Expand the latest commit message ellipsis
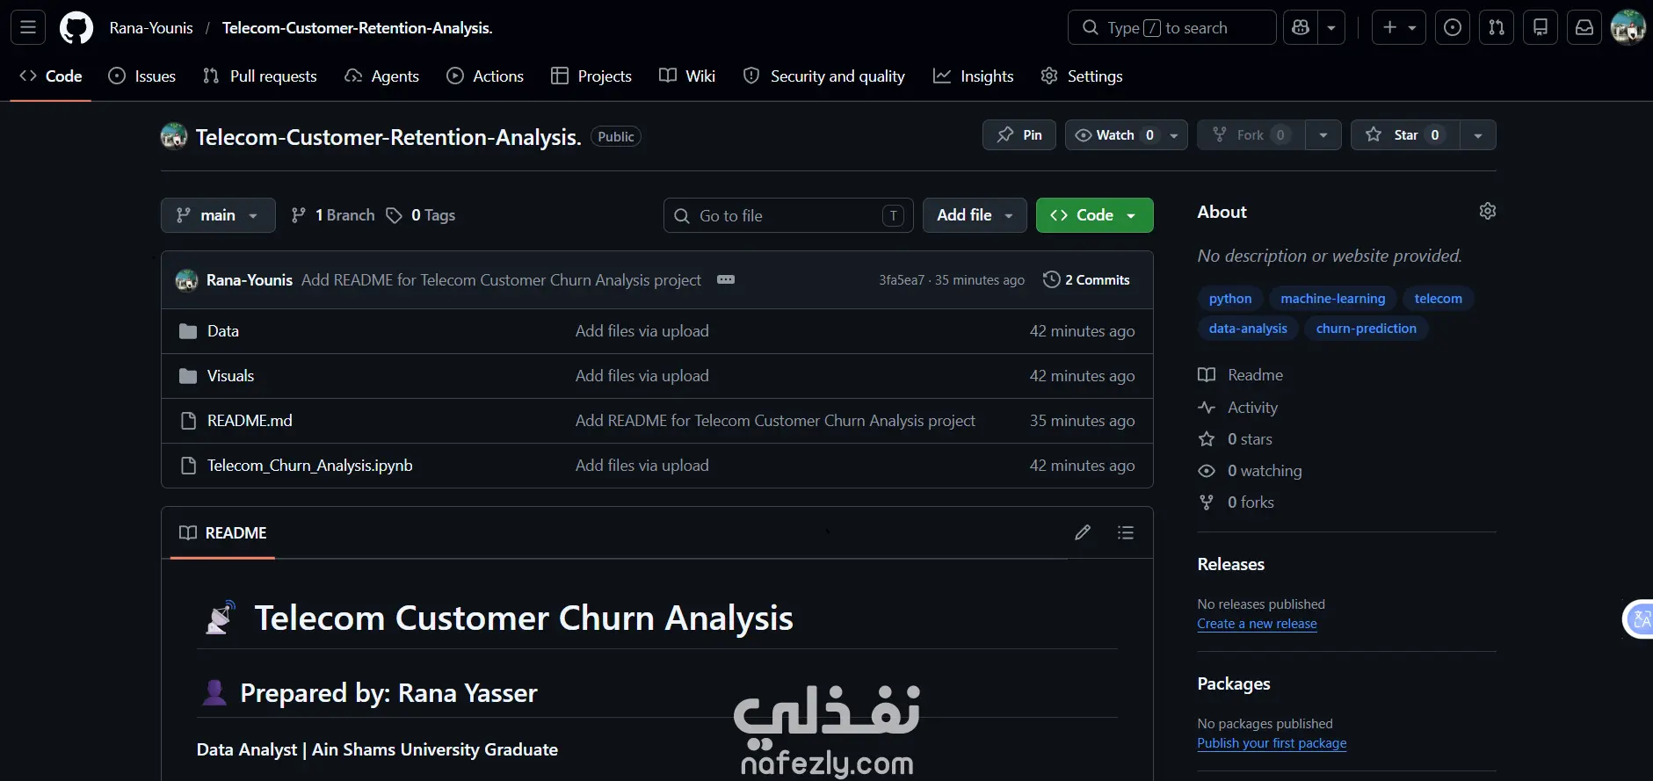The width and height of the screenshot is (1653, 781). [726, 279]
